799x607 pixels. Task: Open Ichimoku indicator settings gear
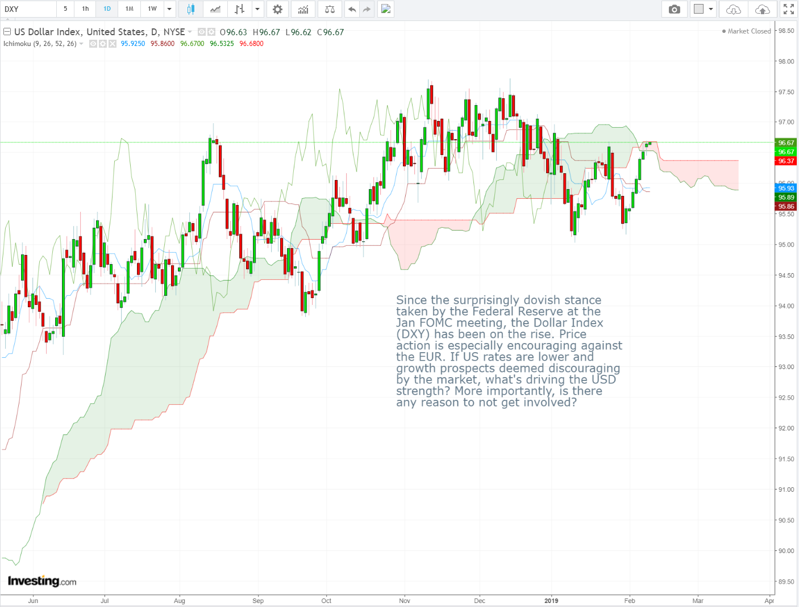click(103, 44)
